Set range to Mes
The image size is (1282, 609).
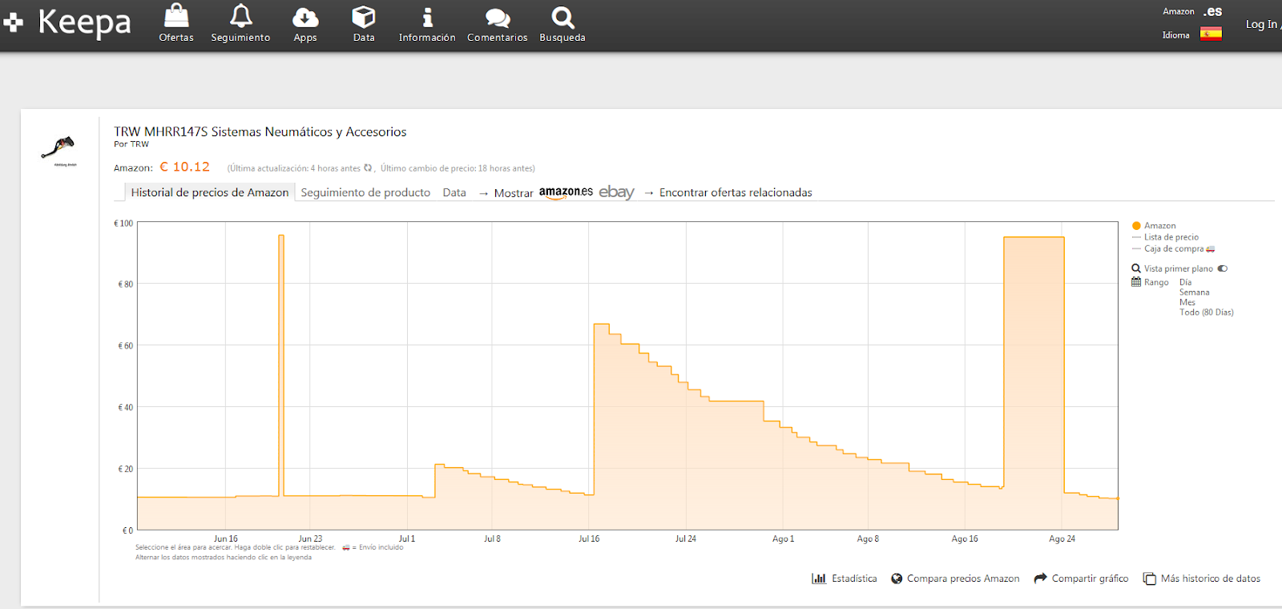1187,302
